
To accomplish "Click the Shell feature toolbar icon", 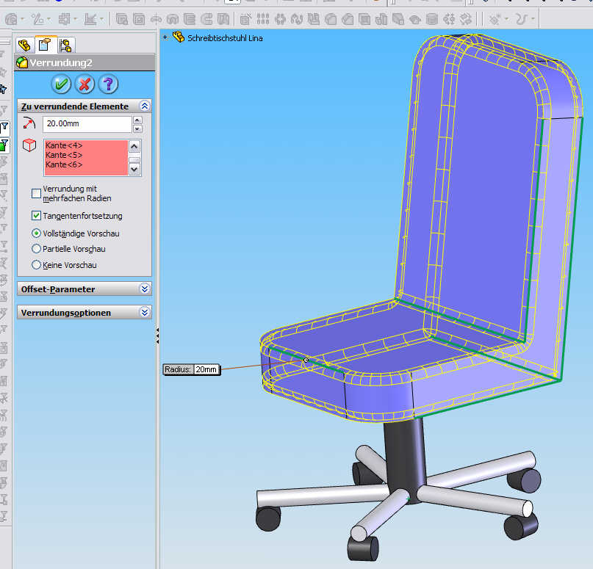I will coord(364,19).
